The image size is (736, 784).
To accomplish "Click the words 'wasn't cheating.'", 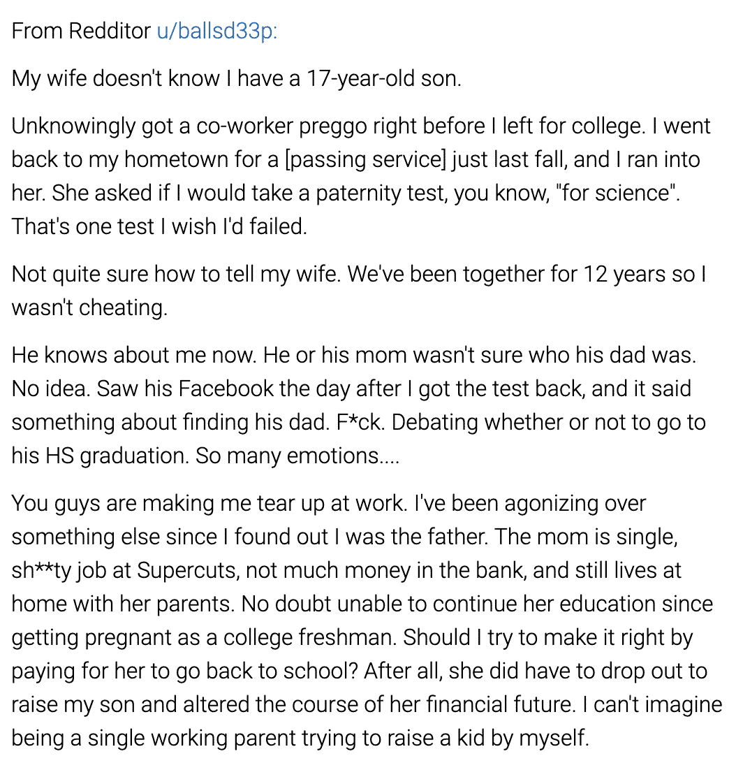I will tap(90, 307).
